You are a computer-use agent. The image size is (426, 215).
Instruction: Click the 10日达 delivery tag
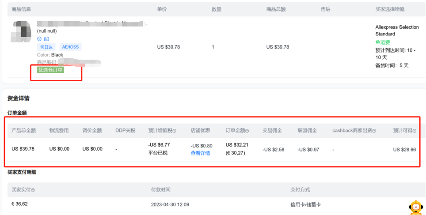46,47
